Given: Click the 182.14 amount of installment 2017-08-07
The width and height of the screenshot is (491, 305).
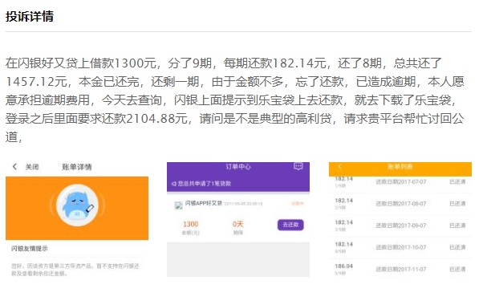Looking at the screenshot, I should click(344, 201).
